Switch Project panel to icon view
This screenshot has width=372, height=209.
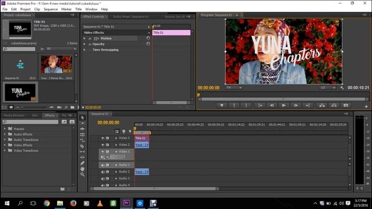click(x=11, y=107)
